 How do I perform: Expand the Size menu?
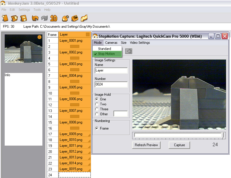click(x=124, y=43)
